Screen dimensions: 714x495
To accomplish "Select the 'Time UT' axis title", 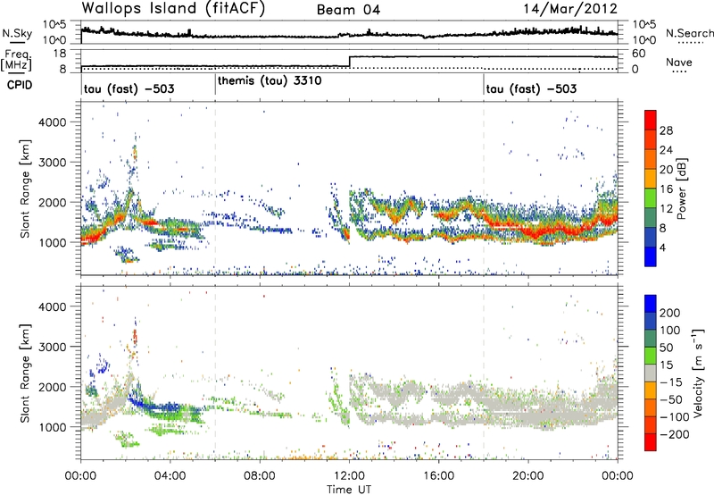I will tap(349, 490).
